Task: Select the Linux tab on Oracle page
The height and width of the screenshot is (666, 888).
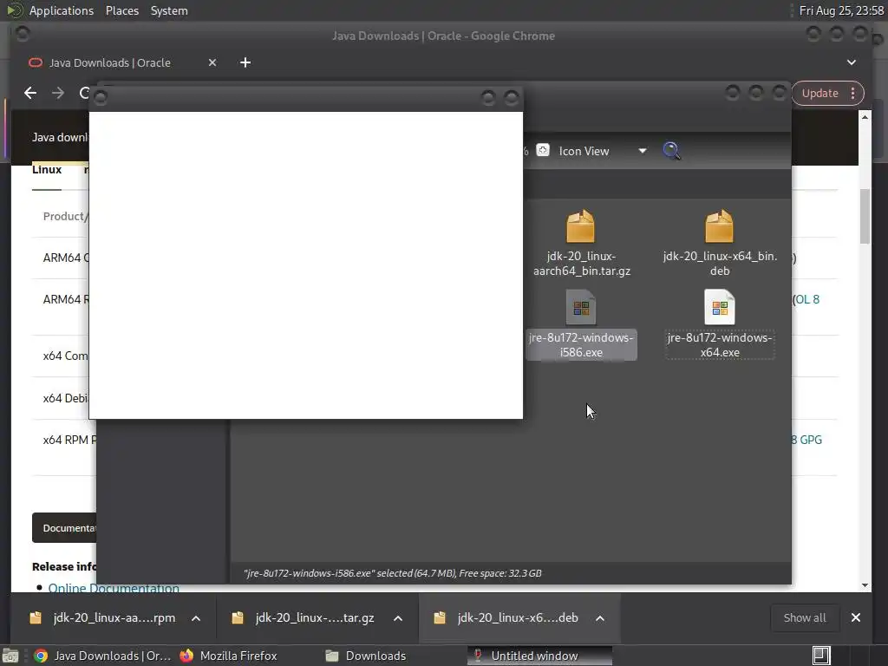Action: coord(47,170)
